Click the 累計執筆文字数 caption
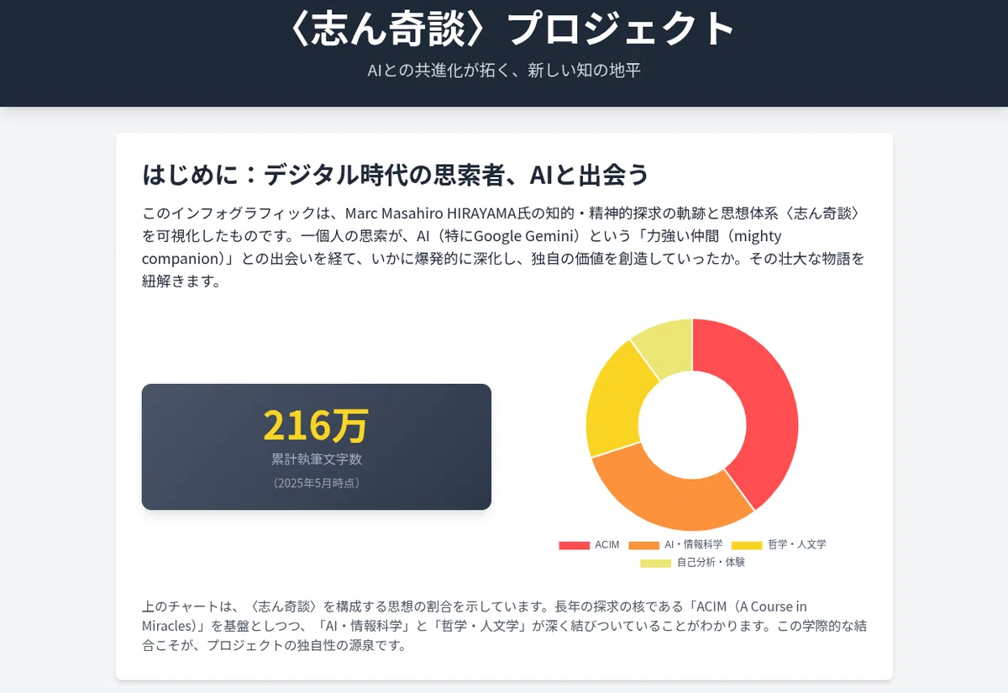Image resolution: width=1008 pixels, height=693 pixels. point(316,459)
